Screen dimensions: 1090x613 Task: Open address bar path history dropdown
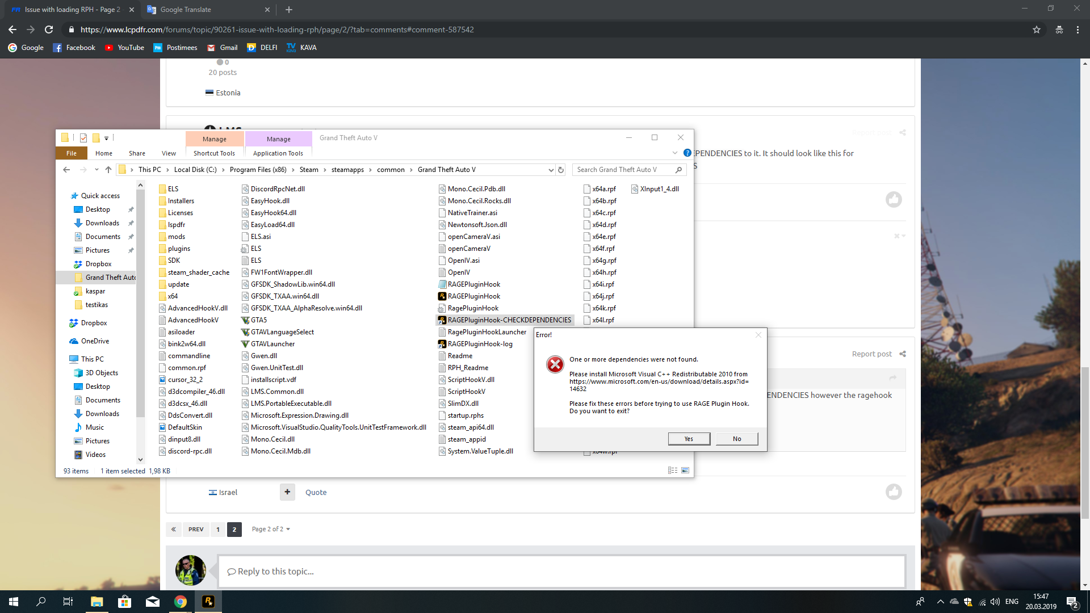coord(551,170)
